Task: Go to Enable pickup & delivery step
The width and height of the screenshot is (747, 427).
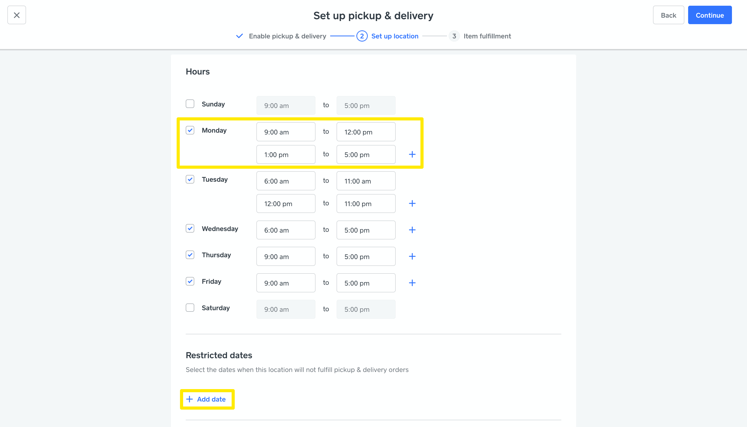Action: pos(287,36)
